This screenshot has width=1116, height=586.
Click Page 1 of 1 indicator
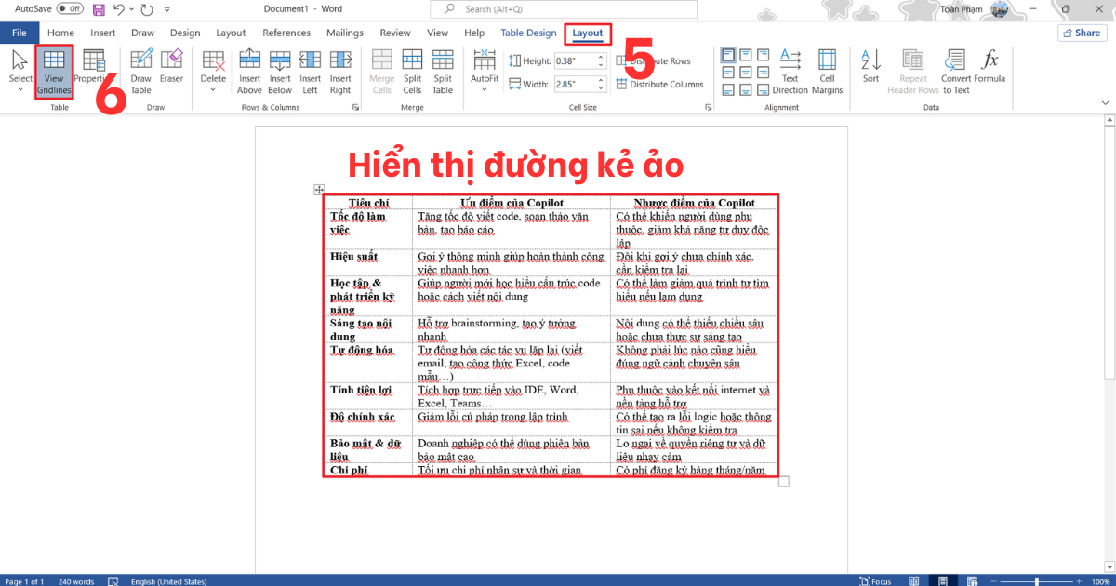pos(25,581)
